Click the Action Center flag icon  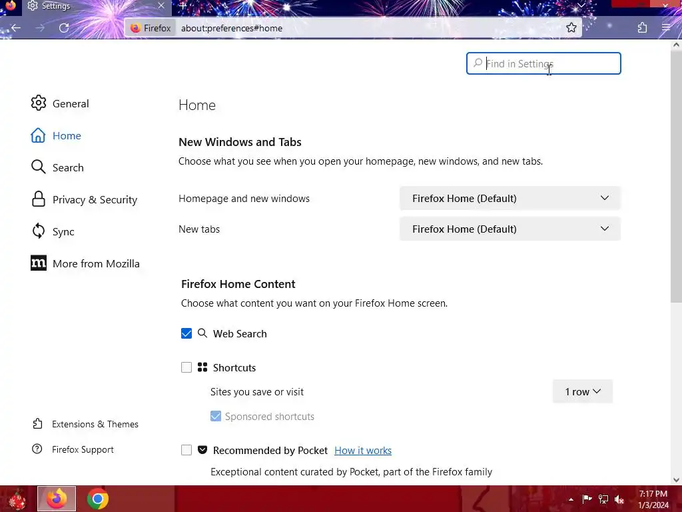(x=587, y=499)
